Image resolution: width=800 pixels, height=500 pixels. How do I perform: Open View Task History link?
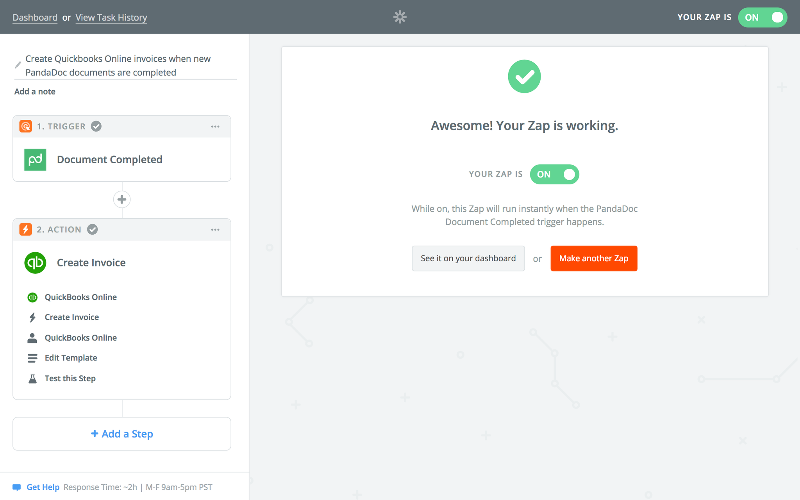click(111, 18)
